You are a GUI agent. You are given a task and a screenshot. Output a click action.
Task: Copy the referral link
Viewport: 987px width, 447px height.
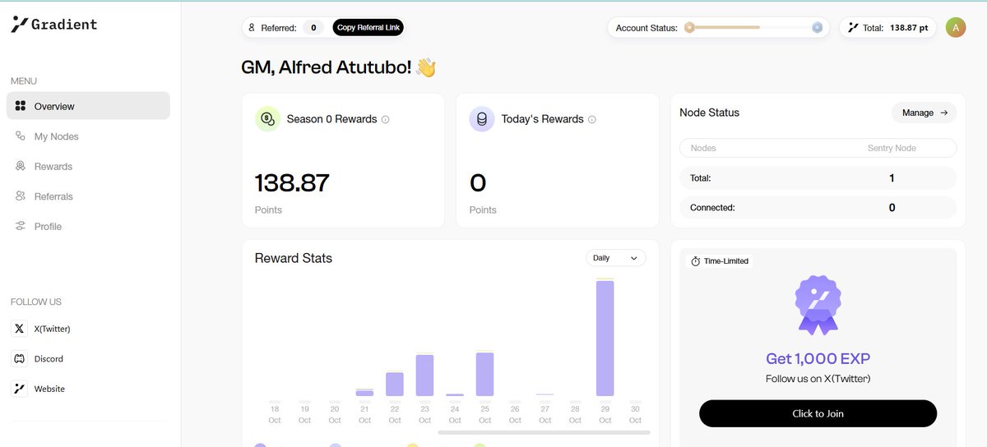click(368, 28)
